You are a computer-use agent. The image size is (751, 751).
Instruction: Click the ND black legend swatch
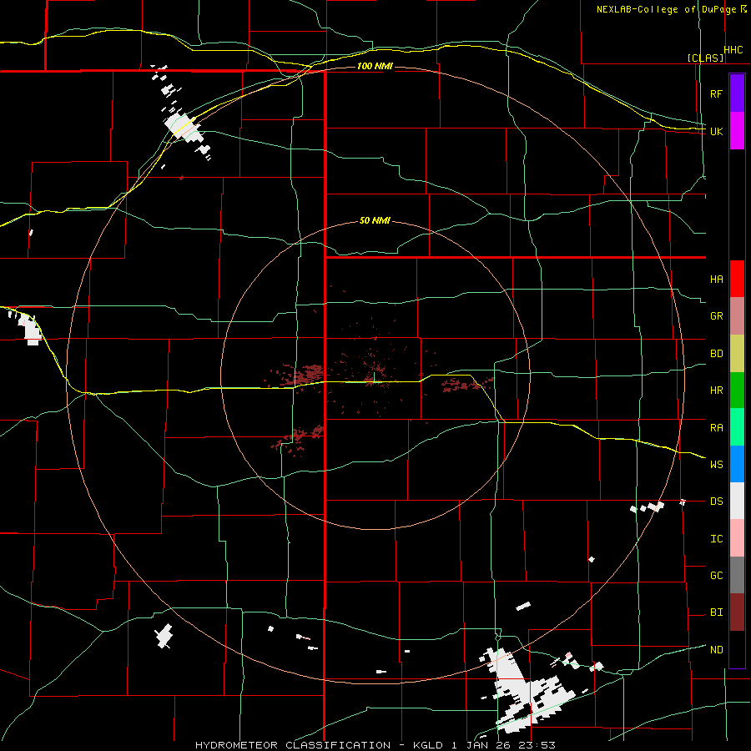click(737, 649)
